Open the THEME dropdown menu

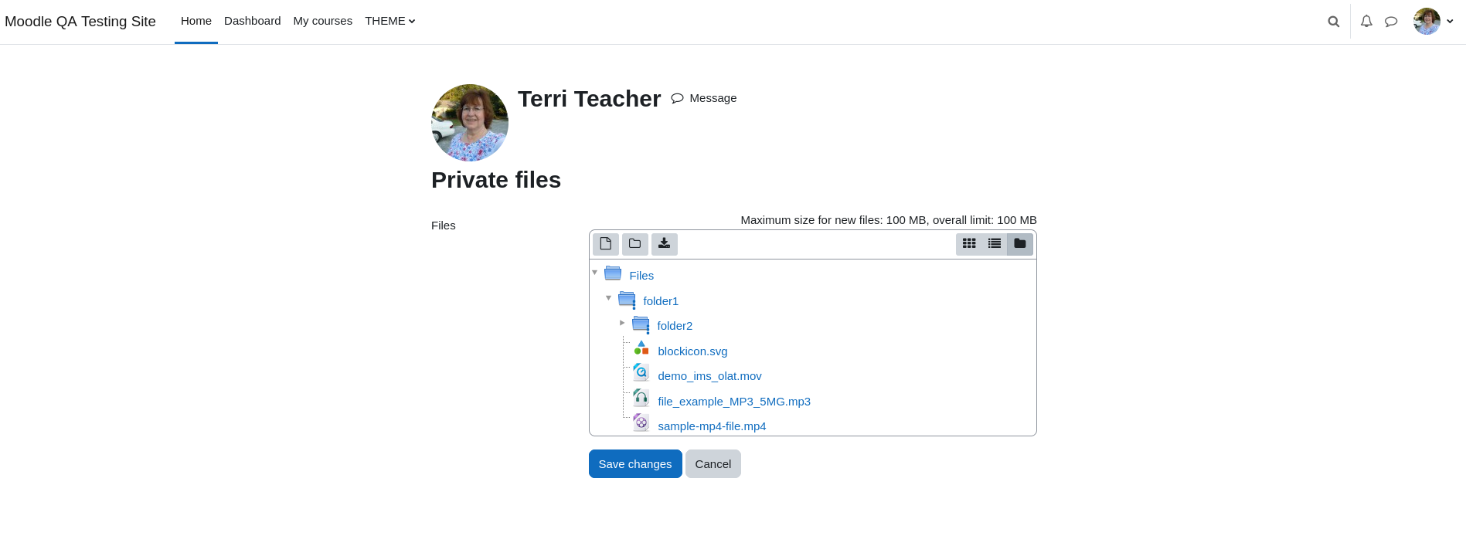[390, 21]
